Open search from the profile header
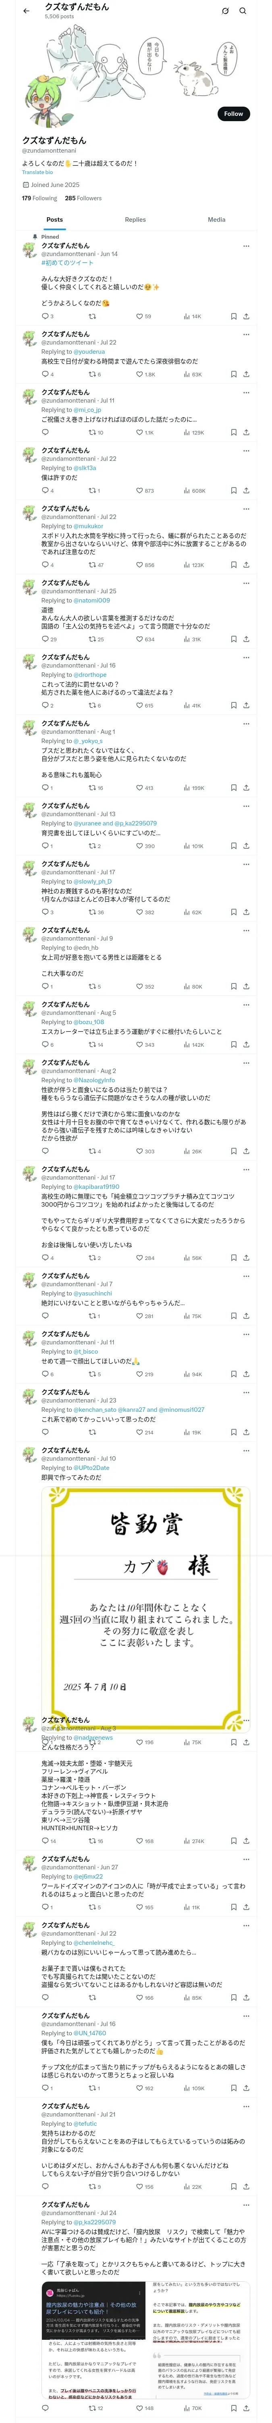Viewport: 272px width, 2423px height. 243,10
